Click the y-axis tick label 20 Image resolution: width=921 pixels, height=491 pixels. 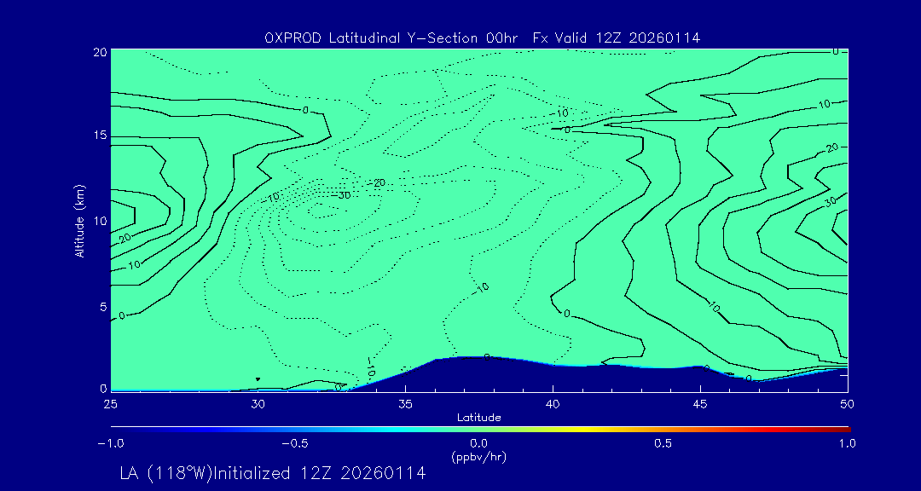coord(99,51)
